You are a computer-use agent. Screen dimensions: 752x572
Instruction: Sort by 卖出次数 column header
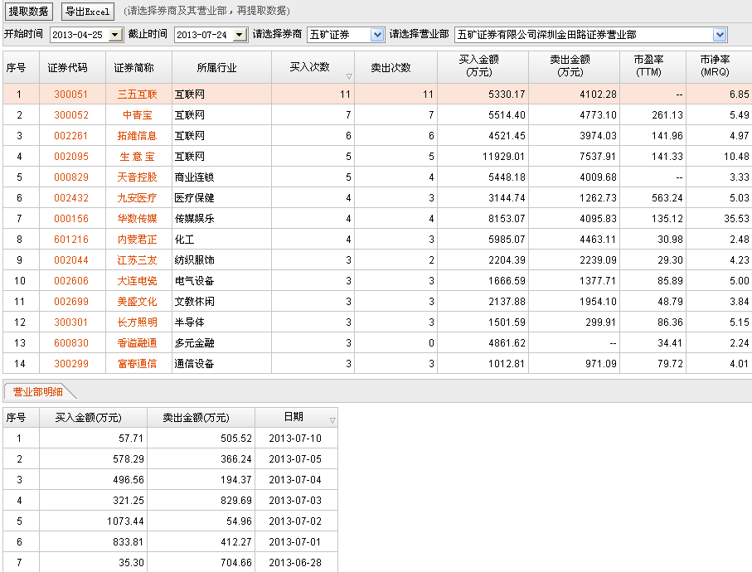[391, 67]
